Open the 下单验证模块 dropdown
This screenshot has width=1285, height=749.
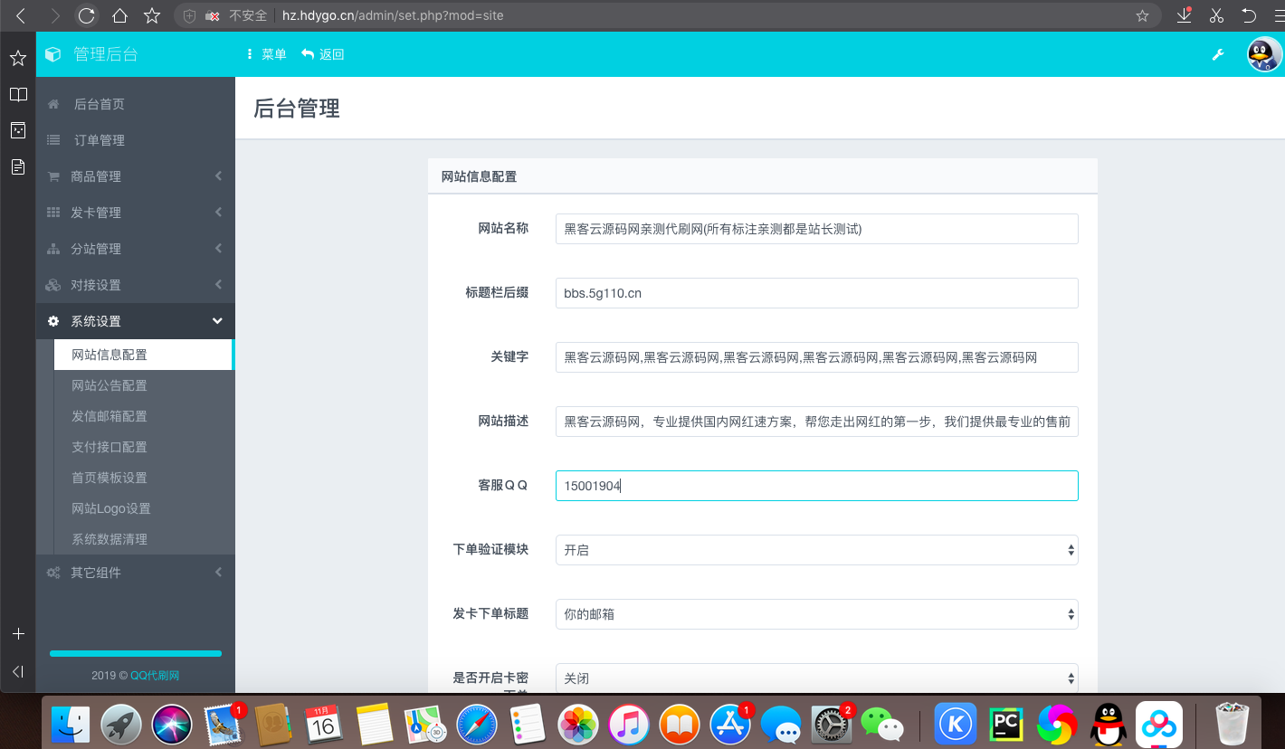point(816,550)
